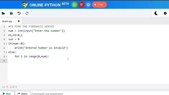The width and height of the screenshot is (169, 95).
Task: Collapse the else block at line 7
Action: click(x=6, y=53)
